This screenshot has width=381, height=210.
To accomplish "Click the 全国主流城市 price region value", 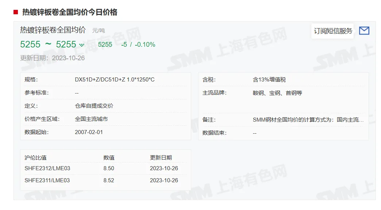I will (91, 119).
